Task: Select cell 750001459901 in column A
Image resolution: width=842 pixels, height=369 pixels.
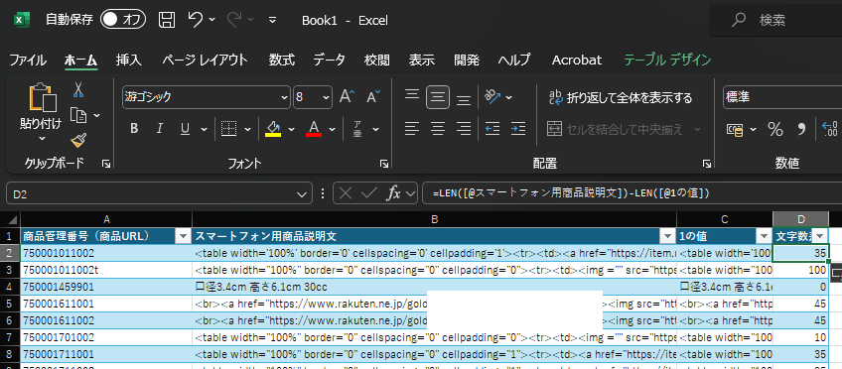Action: point(106,287)
